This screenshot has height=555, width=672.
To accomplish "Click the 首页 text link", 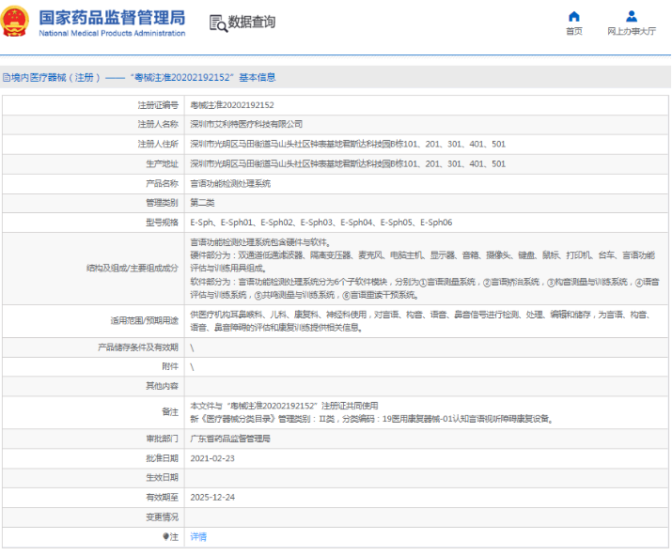I will click(574, 31).
